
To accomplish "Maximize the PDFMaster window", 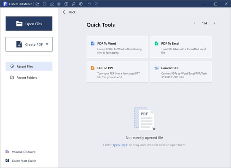I will click(x=215, y=4).
